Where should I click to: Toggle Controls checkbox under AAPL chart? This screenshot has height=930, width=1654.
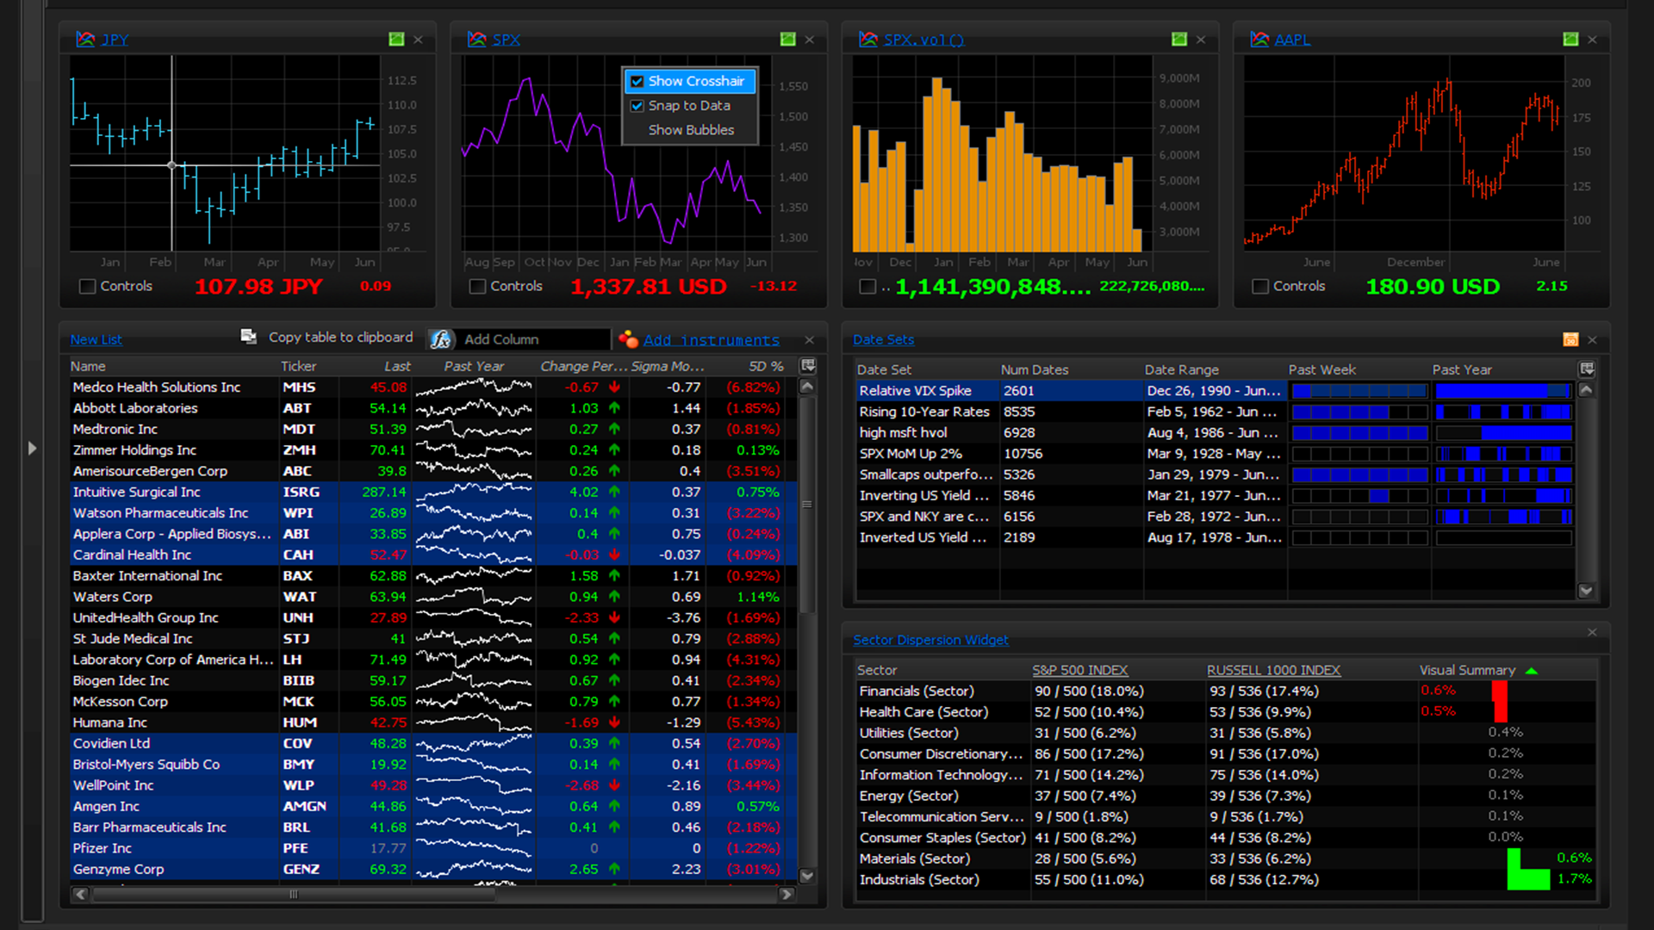click(x=1260, y=287)
